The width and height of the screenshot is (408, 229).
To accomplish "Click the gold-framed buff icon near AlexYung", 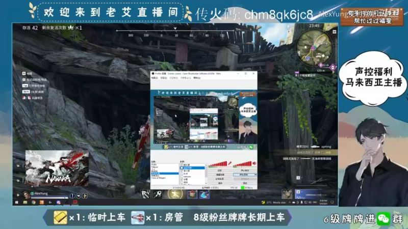I will (85, 196).
